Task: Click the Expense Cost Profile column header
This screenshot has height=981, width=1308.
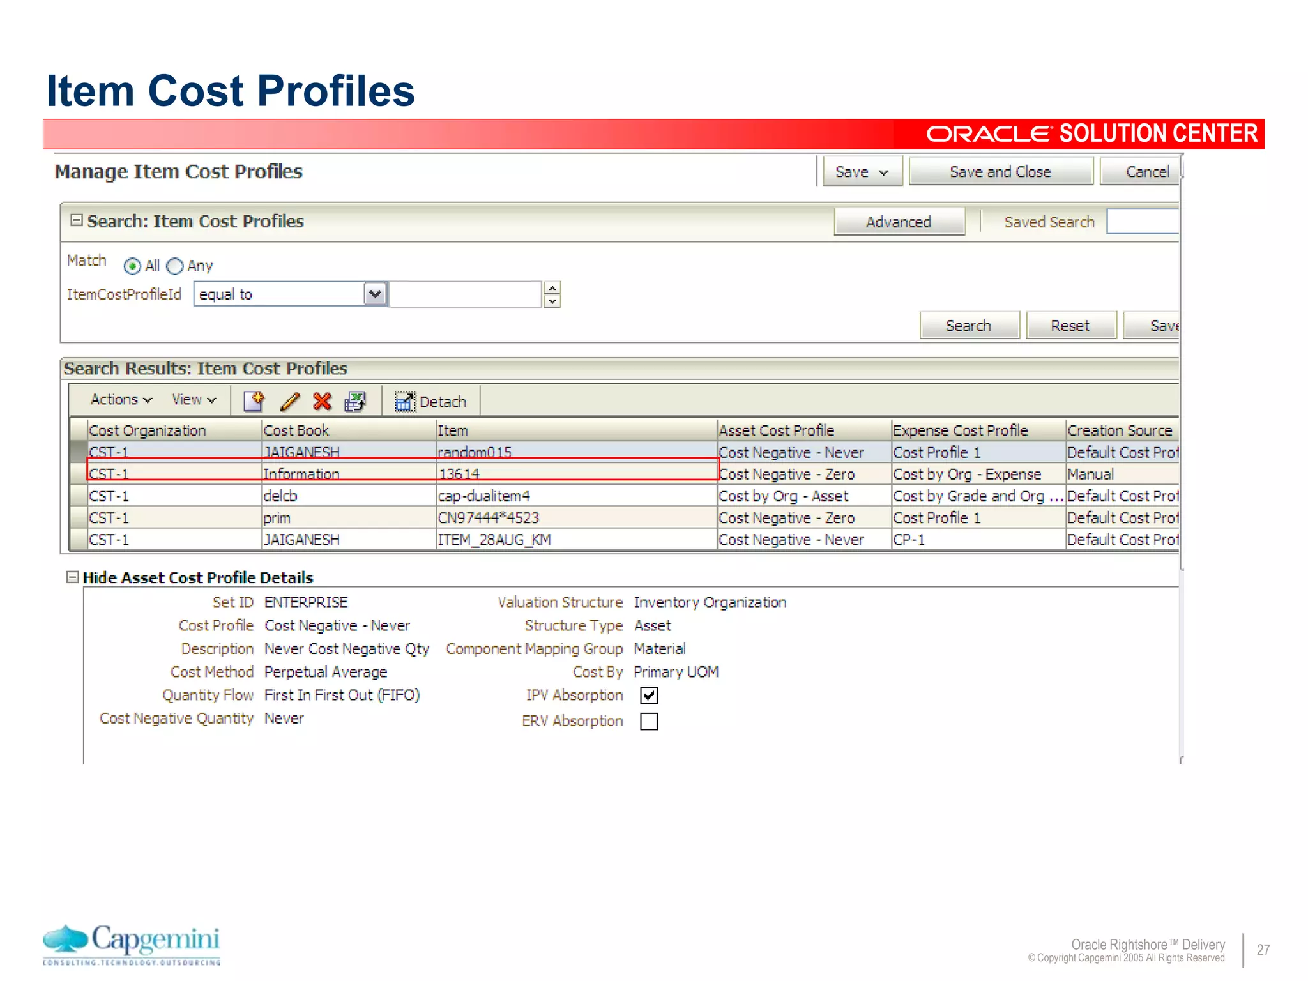Action: tap(979, 431)
